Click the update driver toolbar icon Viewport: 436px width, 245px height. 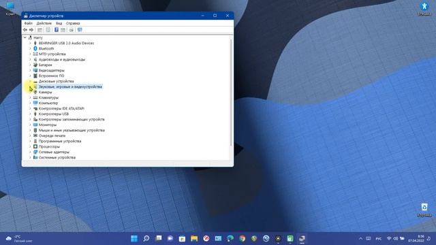coord(71,30)
